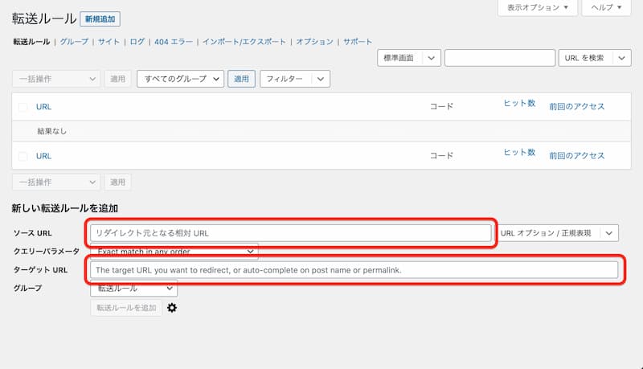This screenshot has height=369, width=643.
Task: Click the 新規追加 button
Action: coord(100,19)
